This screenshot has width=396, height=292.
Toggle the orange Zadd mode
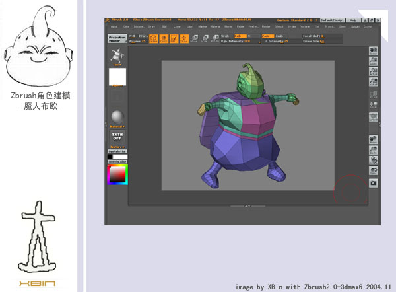pos(268,36)
